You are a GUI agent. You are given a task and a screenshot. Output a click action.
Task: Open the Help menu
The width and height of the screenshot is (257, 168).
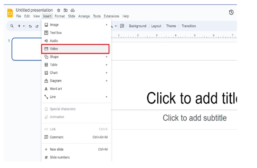[126, 16]
